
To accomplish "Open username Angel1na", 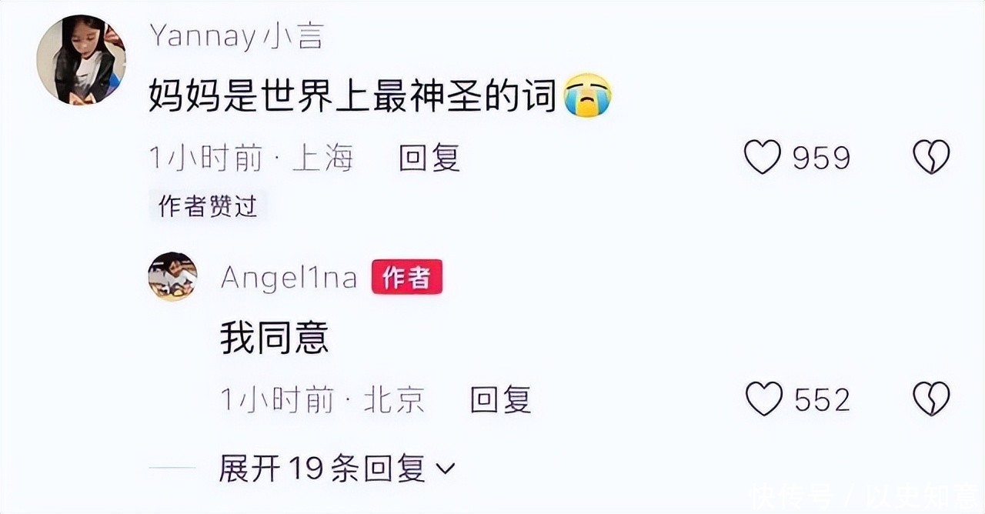I will pos(289,279).
